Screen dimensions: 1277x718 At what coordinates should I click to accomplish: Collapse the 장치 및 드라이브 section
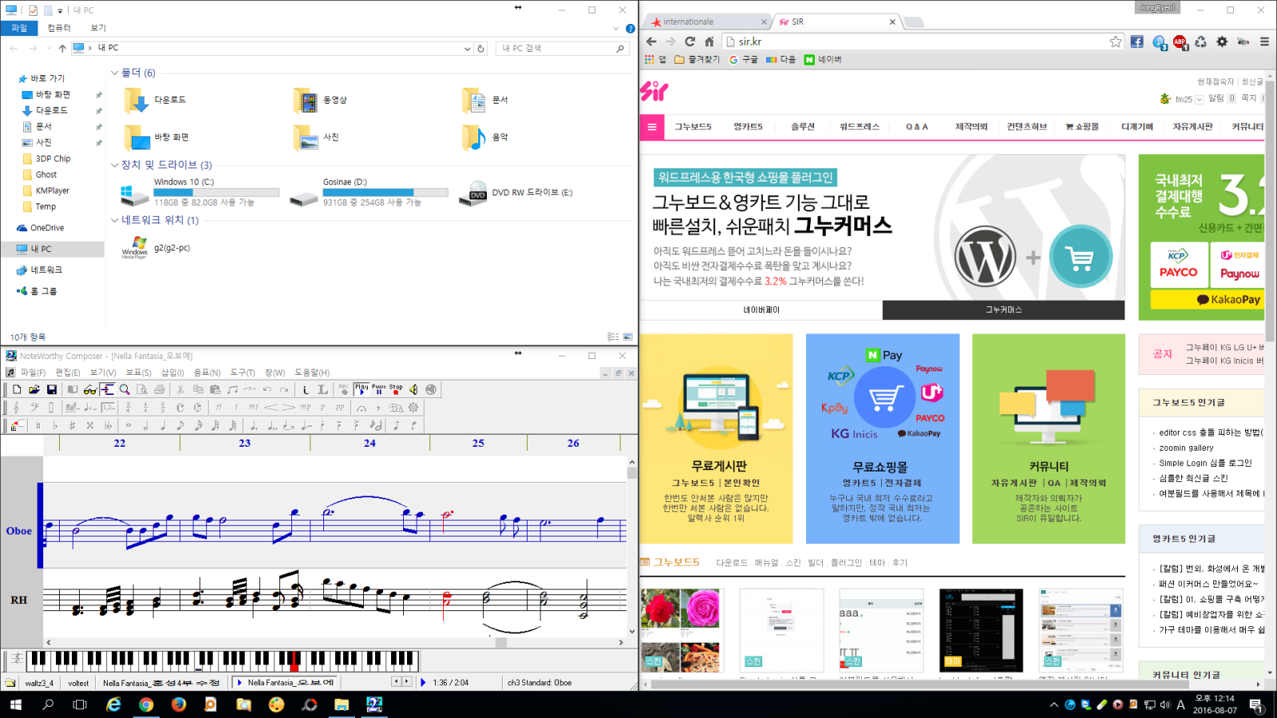click(x=115, y=165)
